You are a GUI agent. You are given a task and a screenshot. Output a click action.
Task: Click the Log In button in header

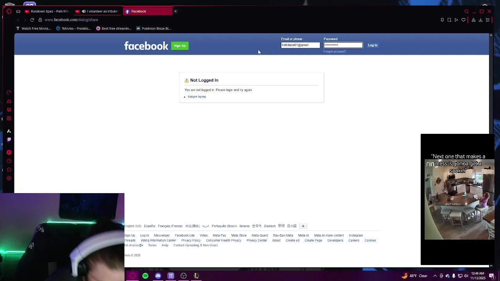point(373,45)
